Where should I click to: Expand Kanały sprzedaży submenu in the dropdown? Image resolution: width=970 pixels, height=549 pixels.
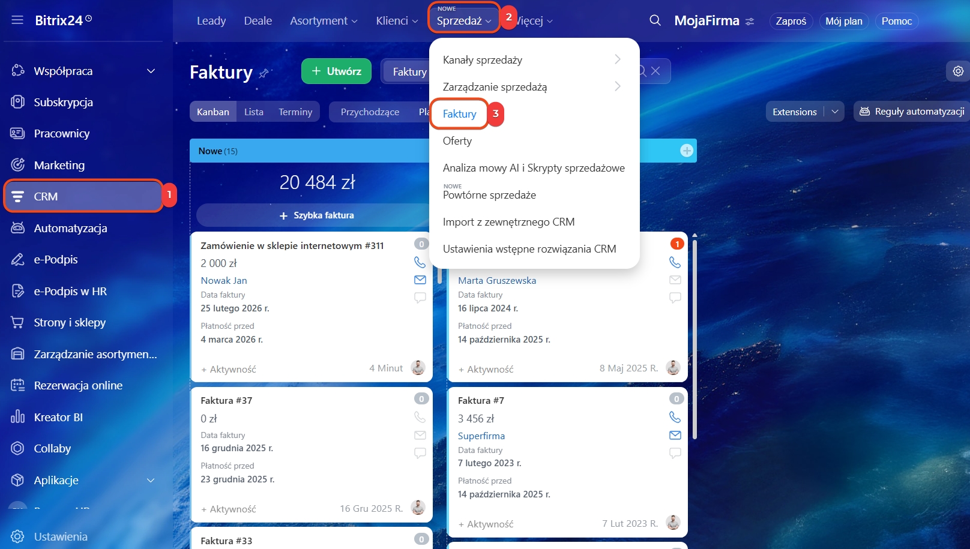pos(534,59)
